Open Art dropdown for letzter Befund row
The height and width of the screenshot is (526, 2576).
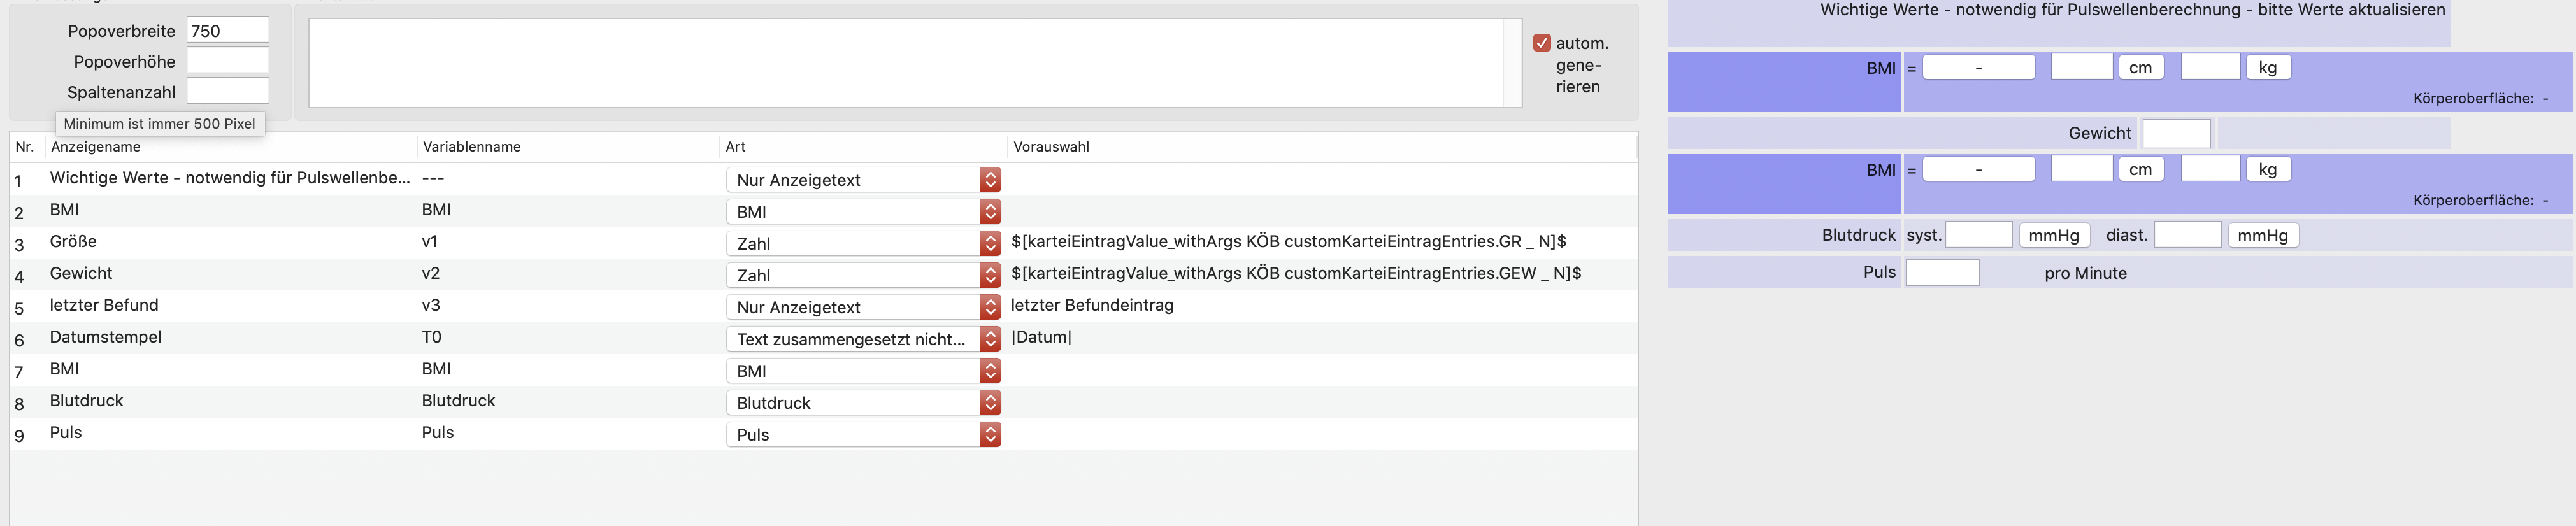(x=863, y=307)
